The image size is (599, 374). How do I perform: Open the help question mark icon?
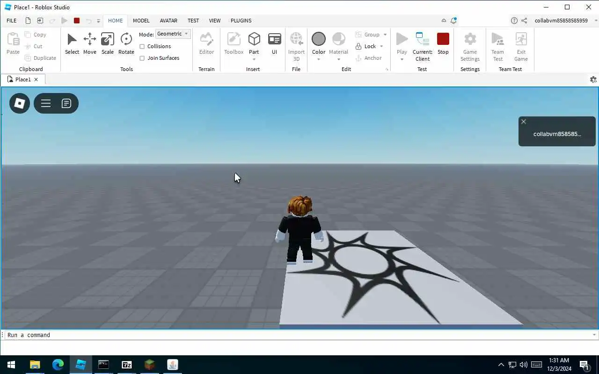click(514, 21)
